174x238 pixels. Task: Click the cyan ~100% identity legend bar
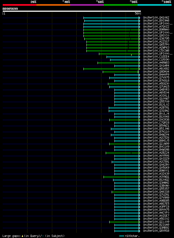pyautogui.click(x=154, y=5)
